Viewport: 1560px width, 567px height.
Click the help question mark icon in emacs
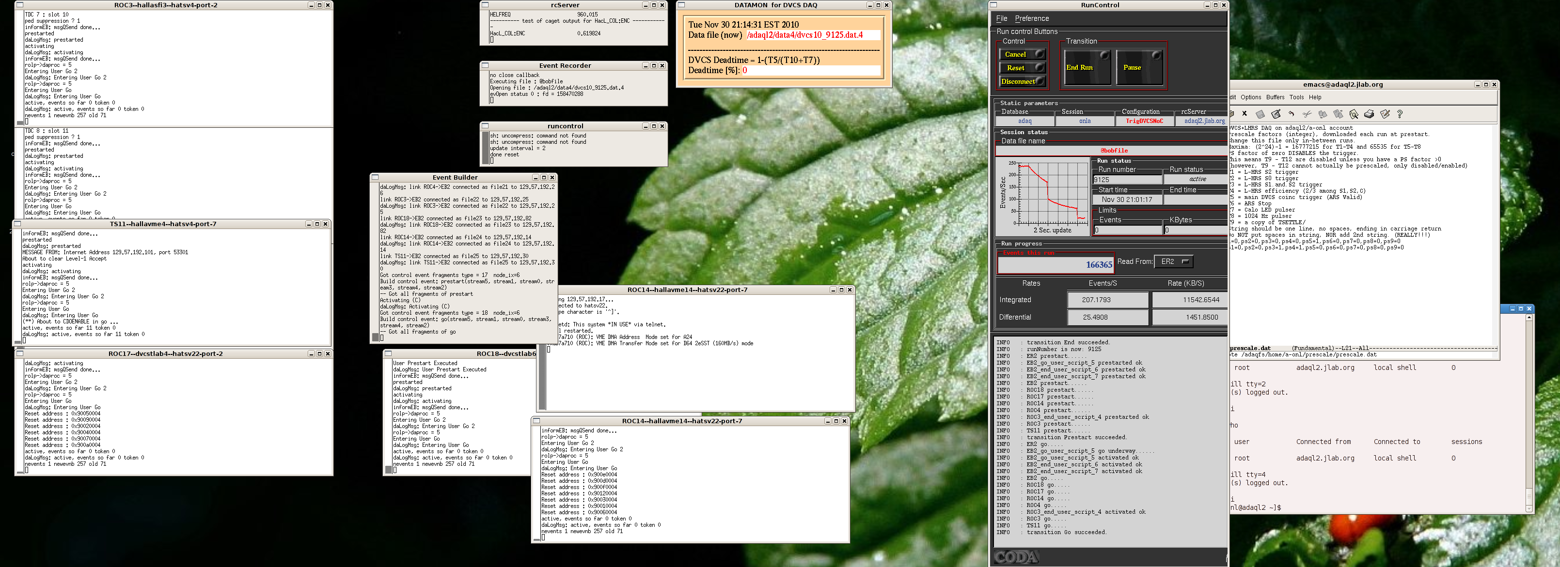click(x=1400, y=114)
